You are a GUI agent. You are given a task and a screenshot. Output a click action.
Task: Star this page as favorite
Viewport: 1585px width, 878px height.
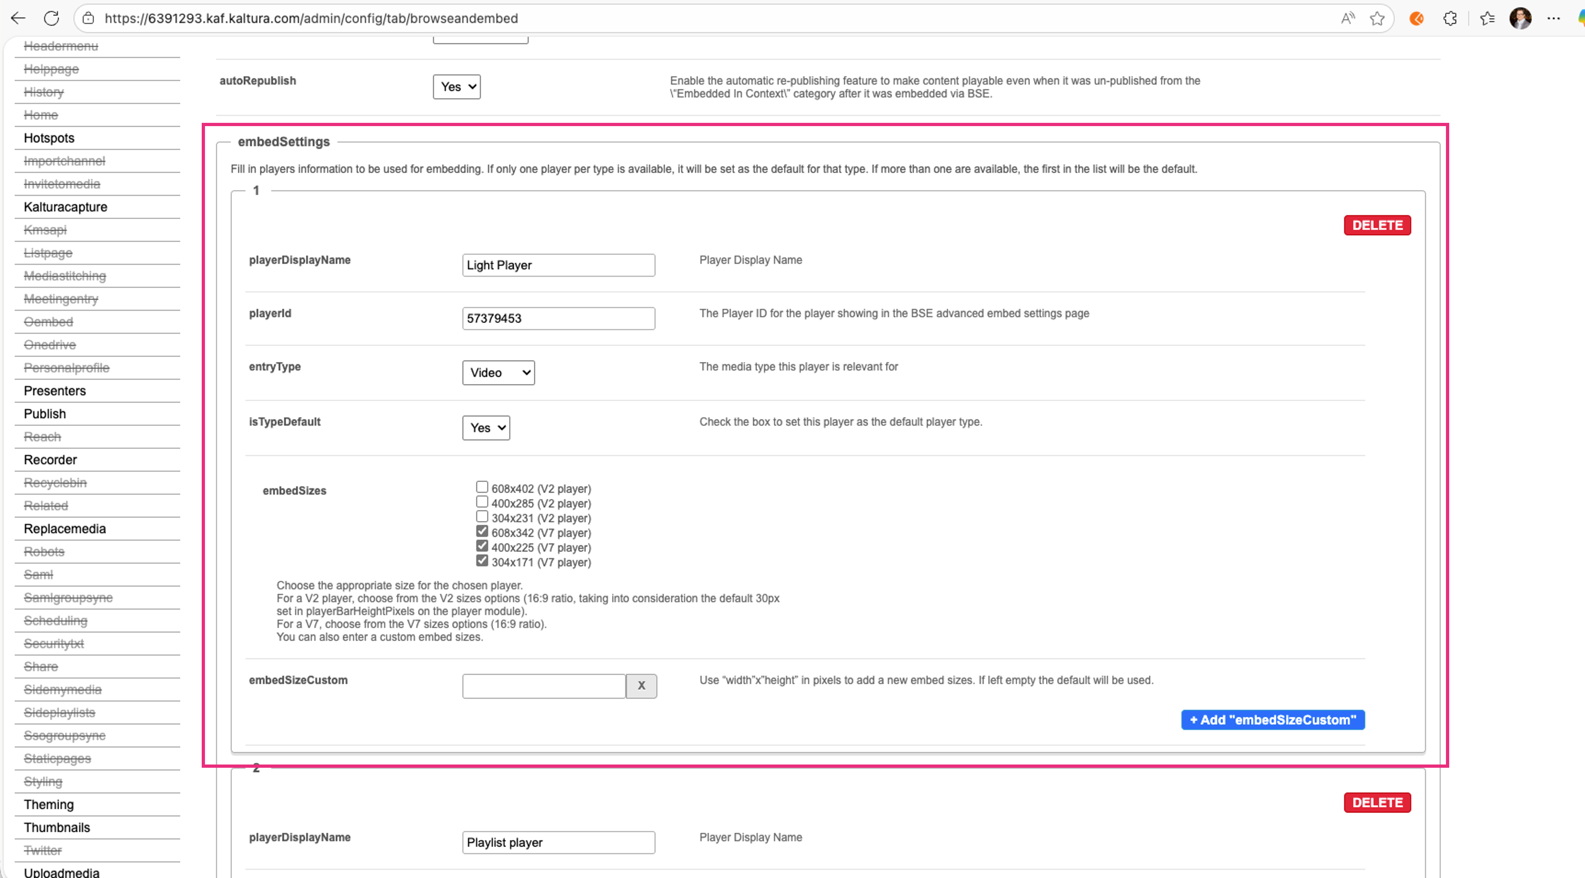1377,18
